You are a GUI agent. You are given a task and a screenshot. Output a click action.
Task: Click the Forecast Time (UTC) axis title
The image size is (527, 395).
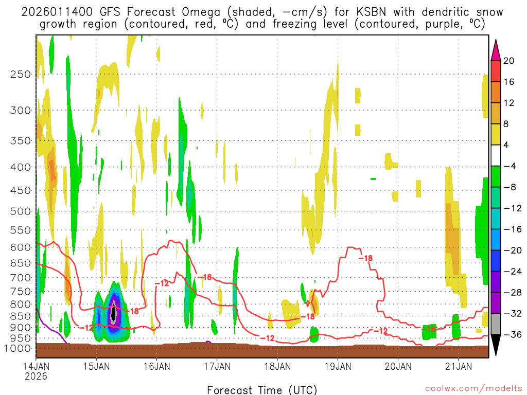click(x=262, y=390)
